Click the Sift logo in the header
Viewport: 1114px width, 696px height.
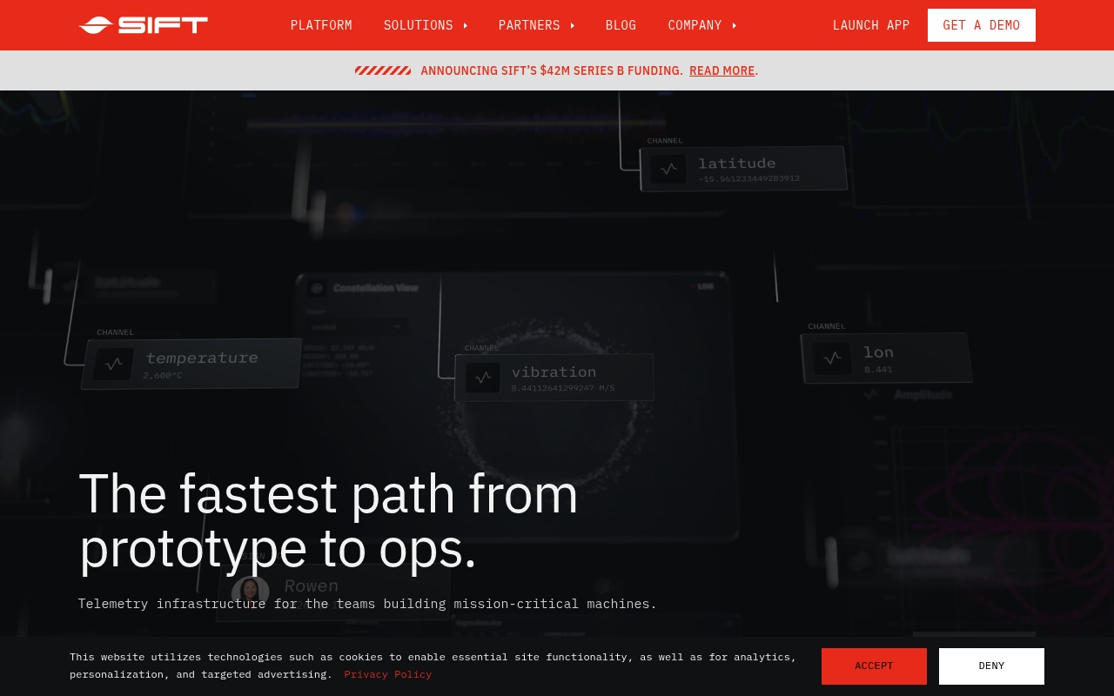[x=144, y=25]
